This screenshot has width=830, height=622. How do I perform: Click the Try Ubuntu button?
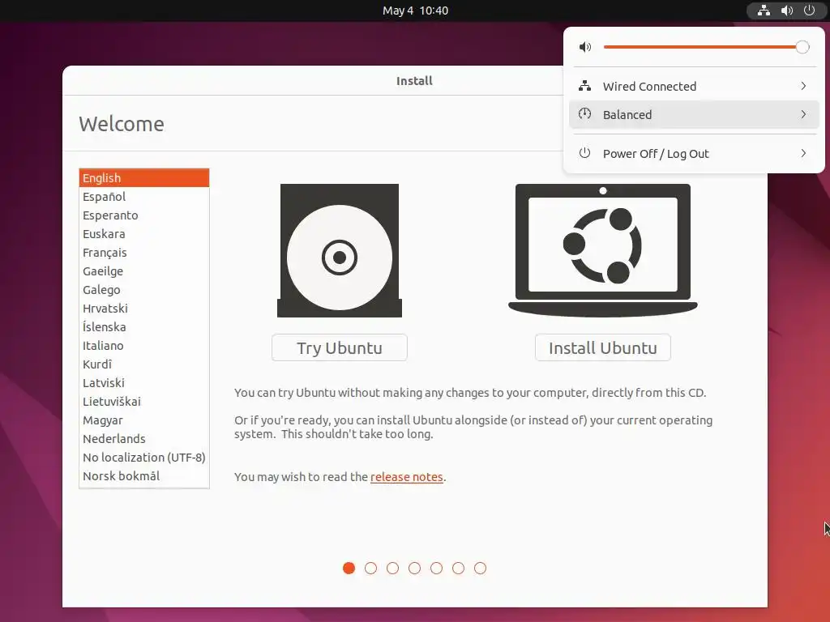[x=340, y=347]
